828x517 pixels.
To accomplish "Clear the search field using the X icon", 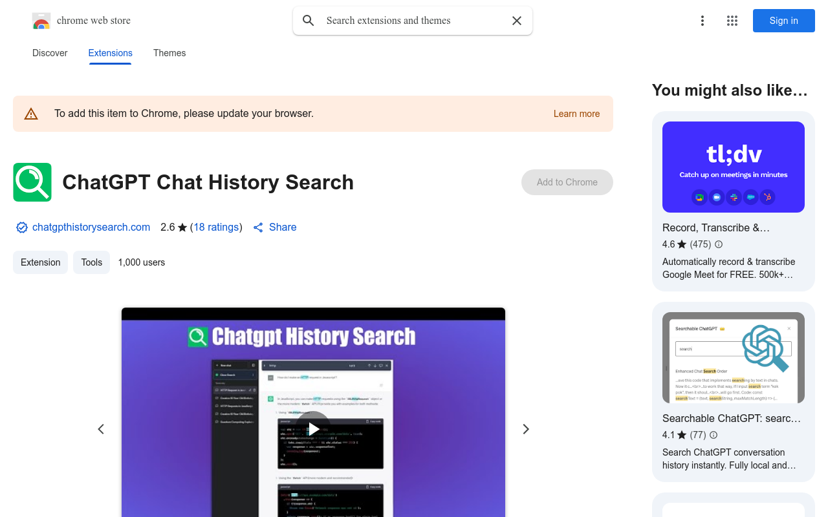I will 516,21.
